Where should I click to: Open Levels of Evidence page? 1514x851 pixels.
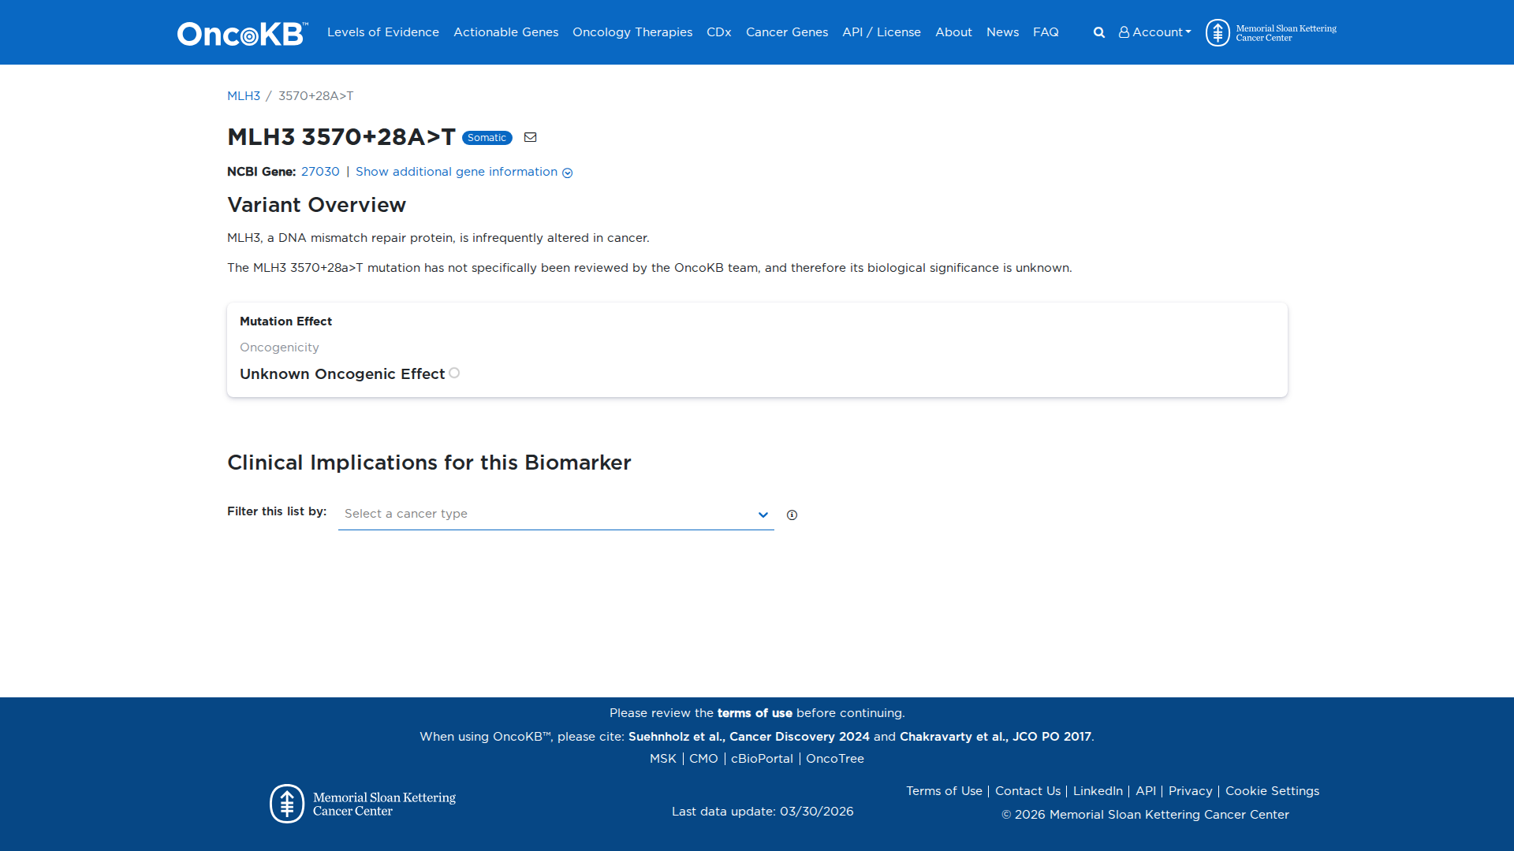click(x=382, y=32)
